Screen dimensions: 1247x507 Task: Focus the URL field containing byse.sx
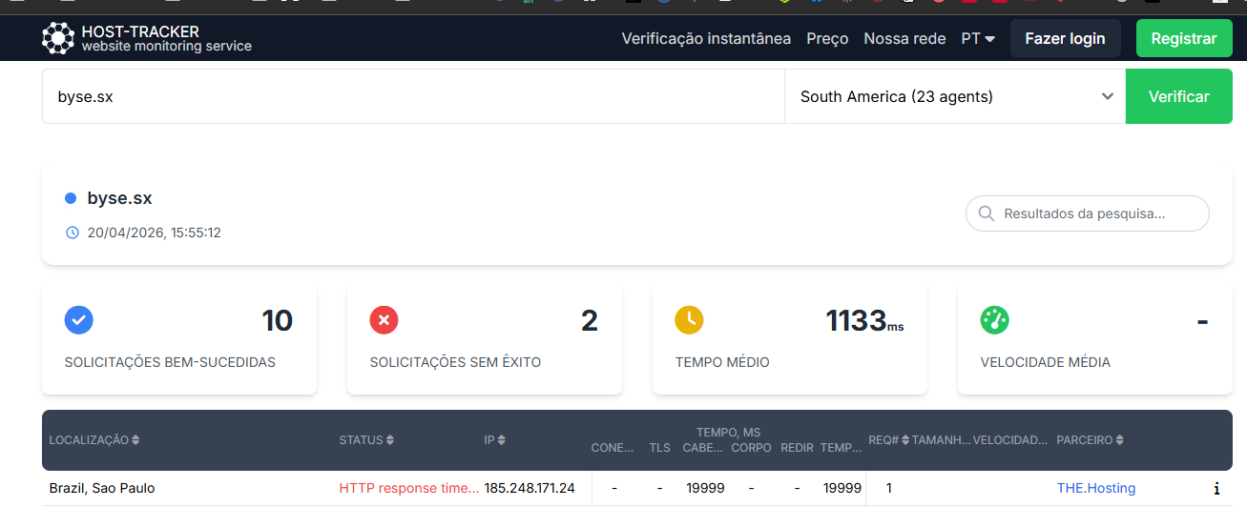click(x=413, y=96)
